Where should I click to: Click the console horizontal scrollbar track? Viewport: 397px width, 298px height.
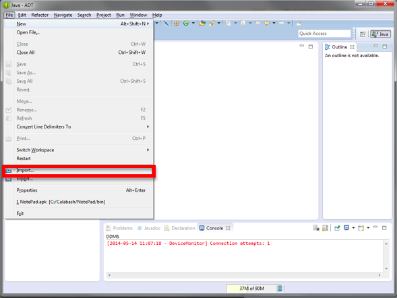coord(244,275)
